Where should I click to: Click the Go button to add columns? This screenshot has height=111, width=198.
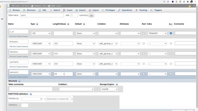point(91,15)
